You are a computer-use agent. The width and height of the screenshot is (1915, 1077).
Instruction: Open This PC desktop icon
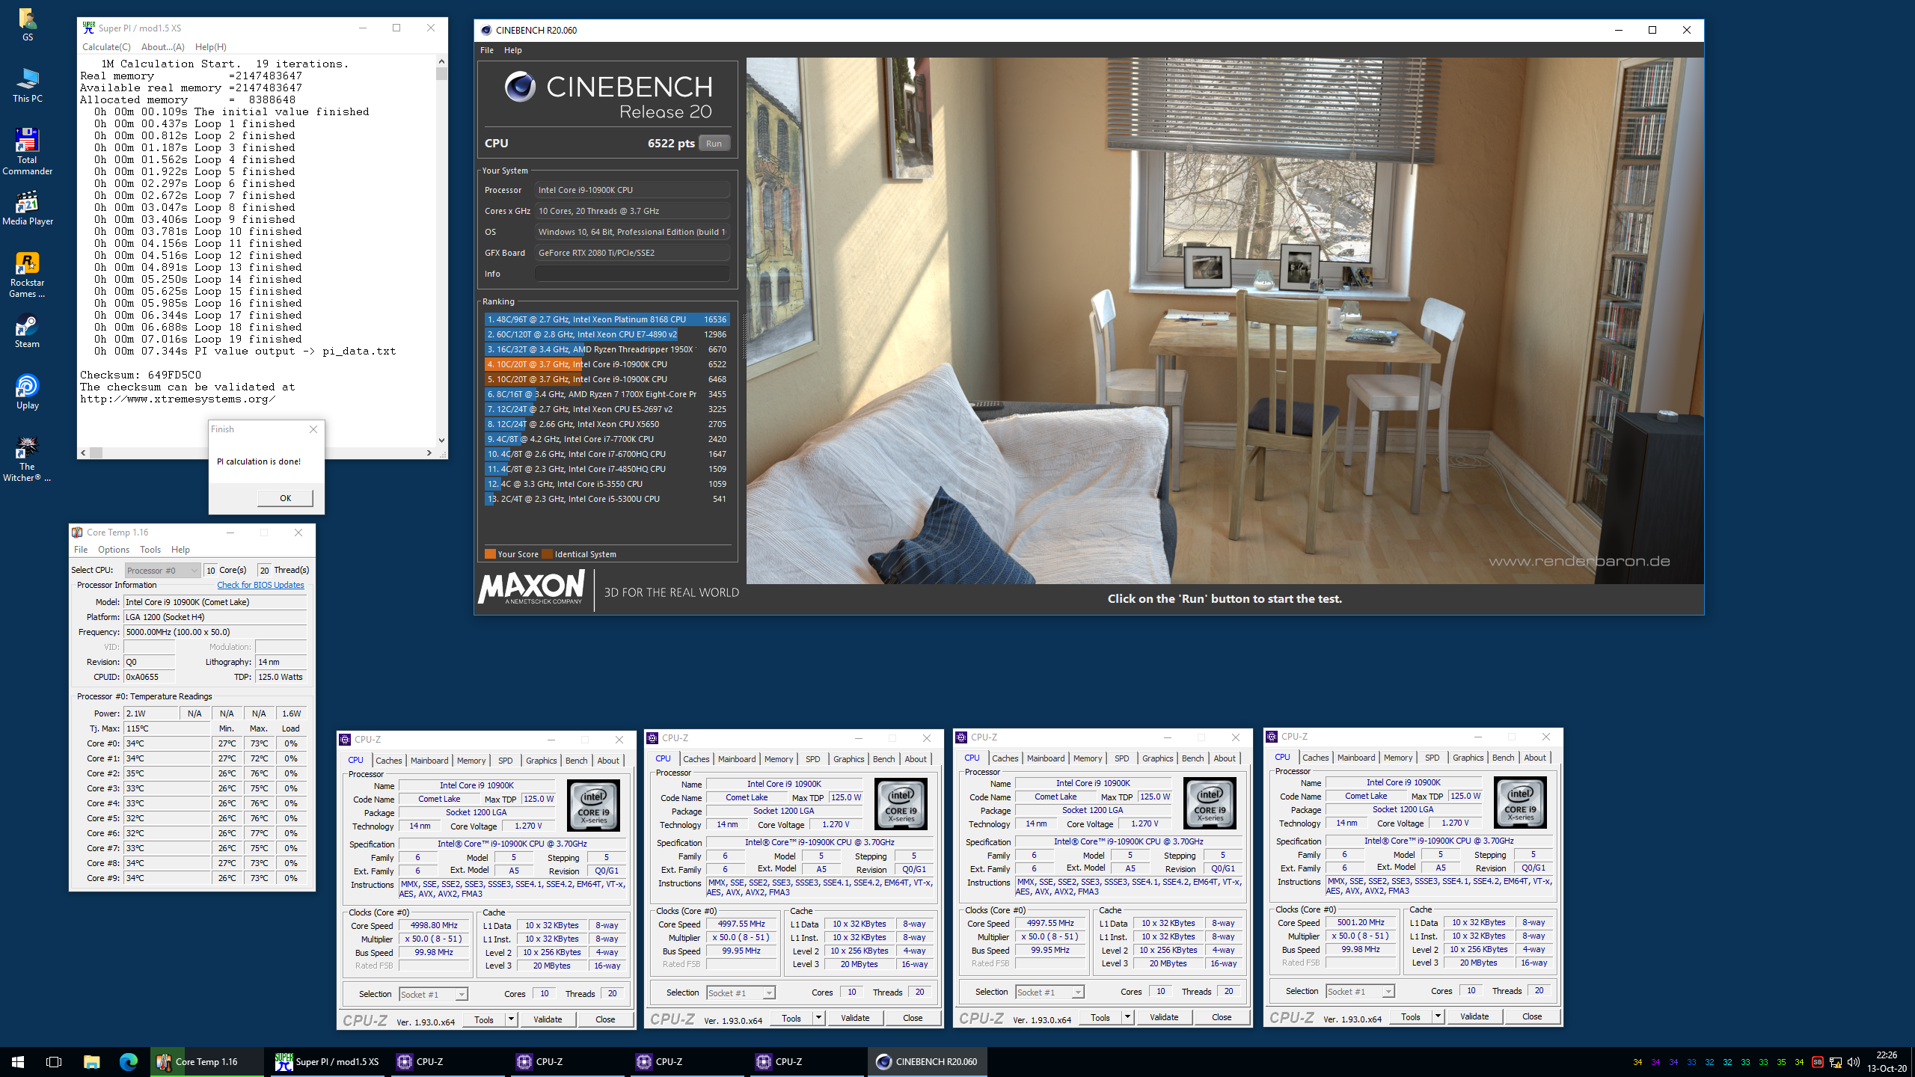click(x=28, y=86)
